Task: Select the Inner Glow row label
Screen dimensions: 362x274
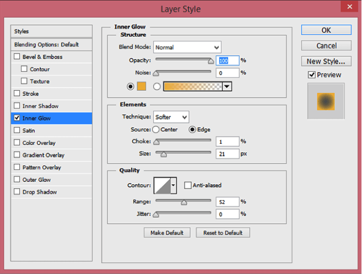Action: pyautogui.click(x=36, y=119)
